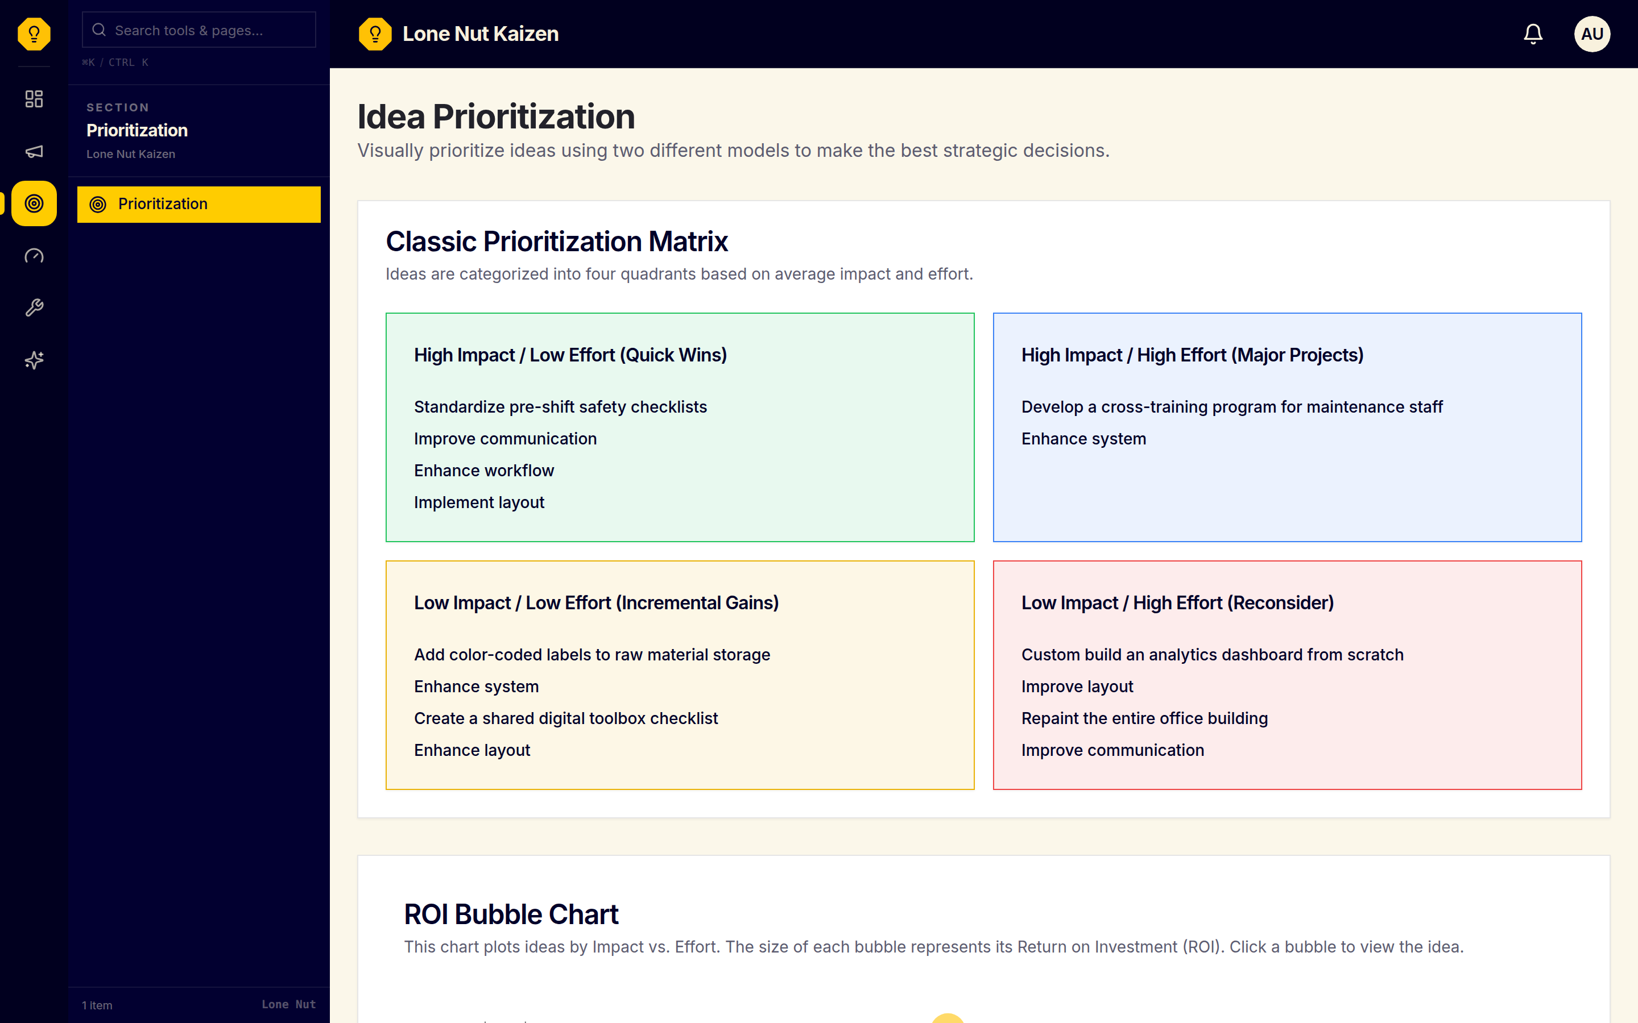Screen dimensions: 1638x1023
Task: Click the yellow bubble in ROI chart
Action: (948, 1018)
